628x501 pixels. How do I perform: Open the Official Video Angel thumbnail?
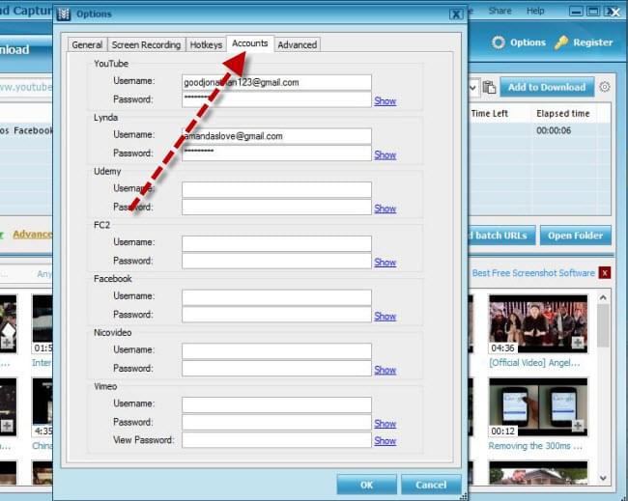538,324
